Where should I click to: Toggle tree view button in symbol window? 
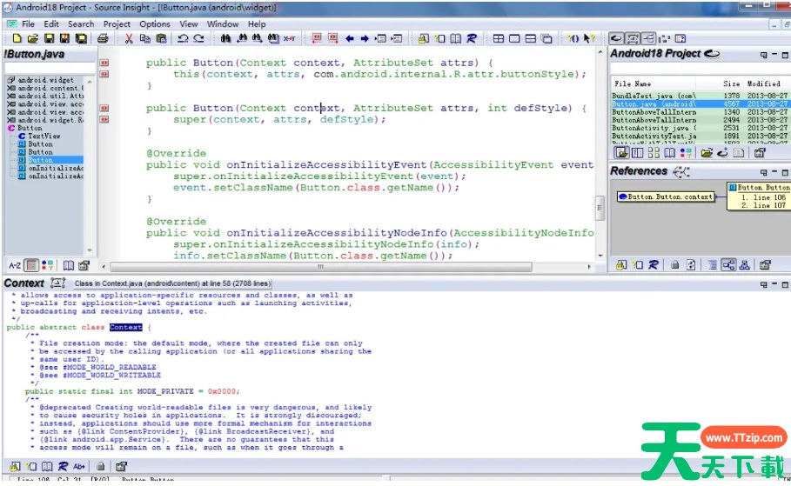point(31,265)
